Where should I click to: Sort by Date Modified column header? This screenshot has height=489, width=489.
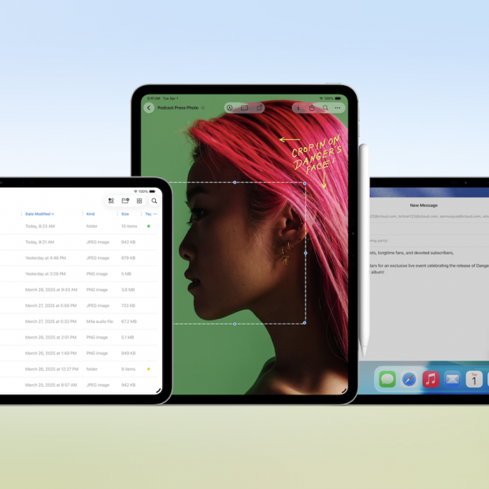pos(39,213)
